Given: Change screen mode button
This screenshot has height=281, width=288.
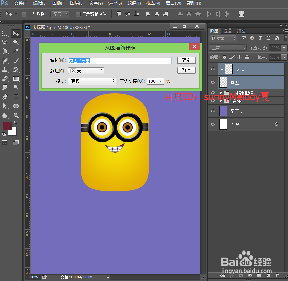Looking at the screenshot, I should [x=16, y=143].
